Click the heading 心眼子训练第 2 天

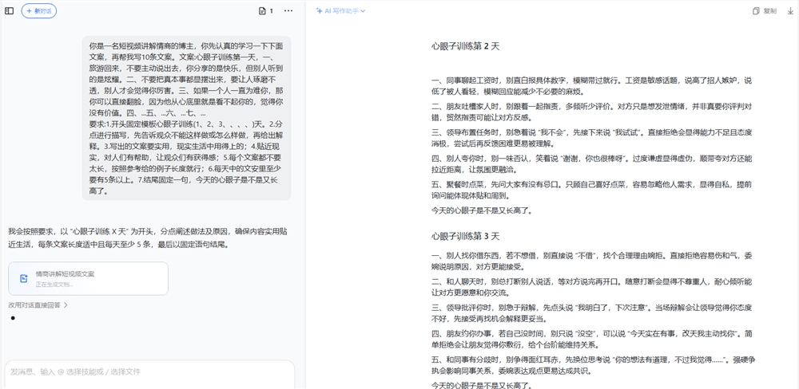pos(465,47)
